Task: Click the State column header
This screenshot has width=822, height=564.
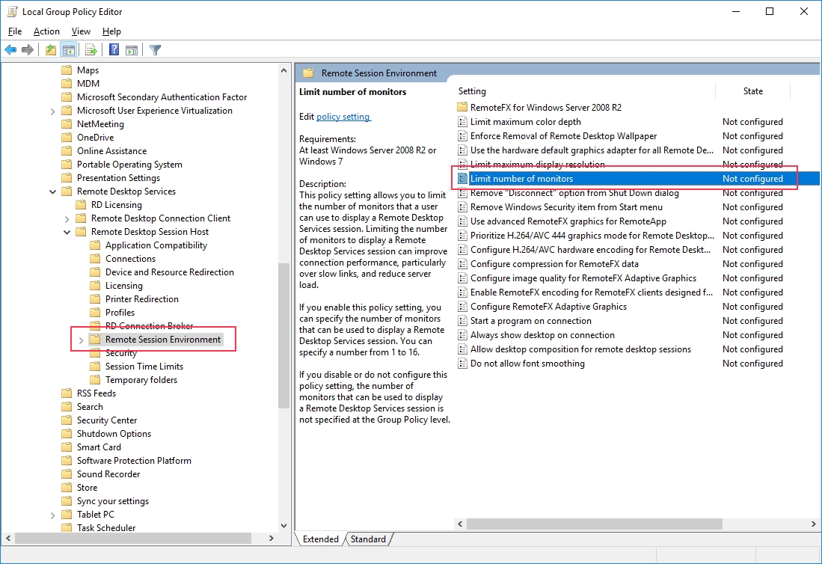Action: [752, 91]
